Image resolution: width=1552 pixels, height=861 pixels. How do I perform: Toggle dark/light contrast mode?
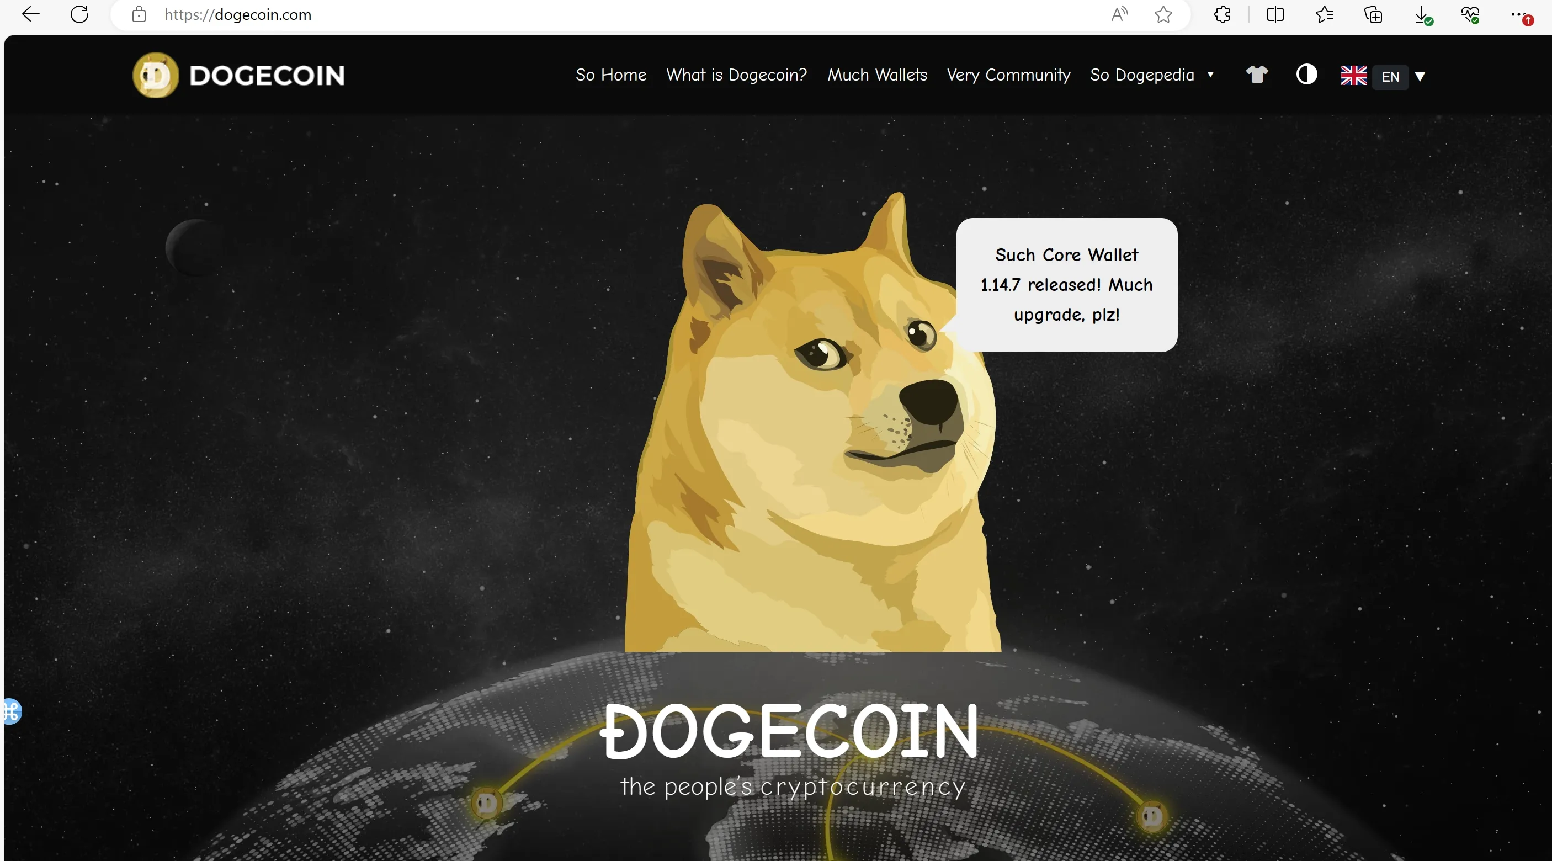1307,75
